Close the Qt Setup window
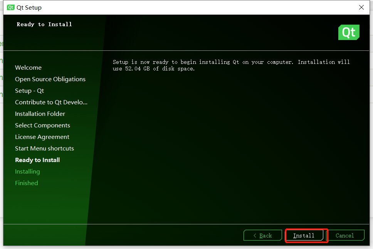This screenshot has height=249, width=373. 361,7
